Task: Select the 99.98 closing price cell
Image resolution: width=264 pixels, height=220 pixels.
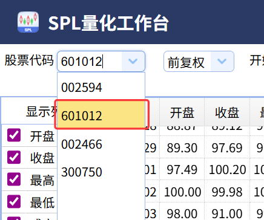Action: (227, 192)
